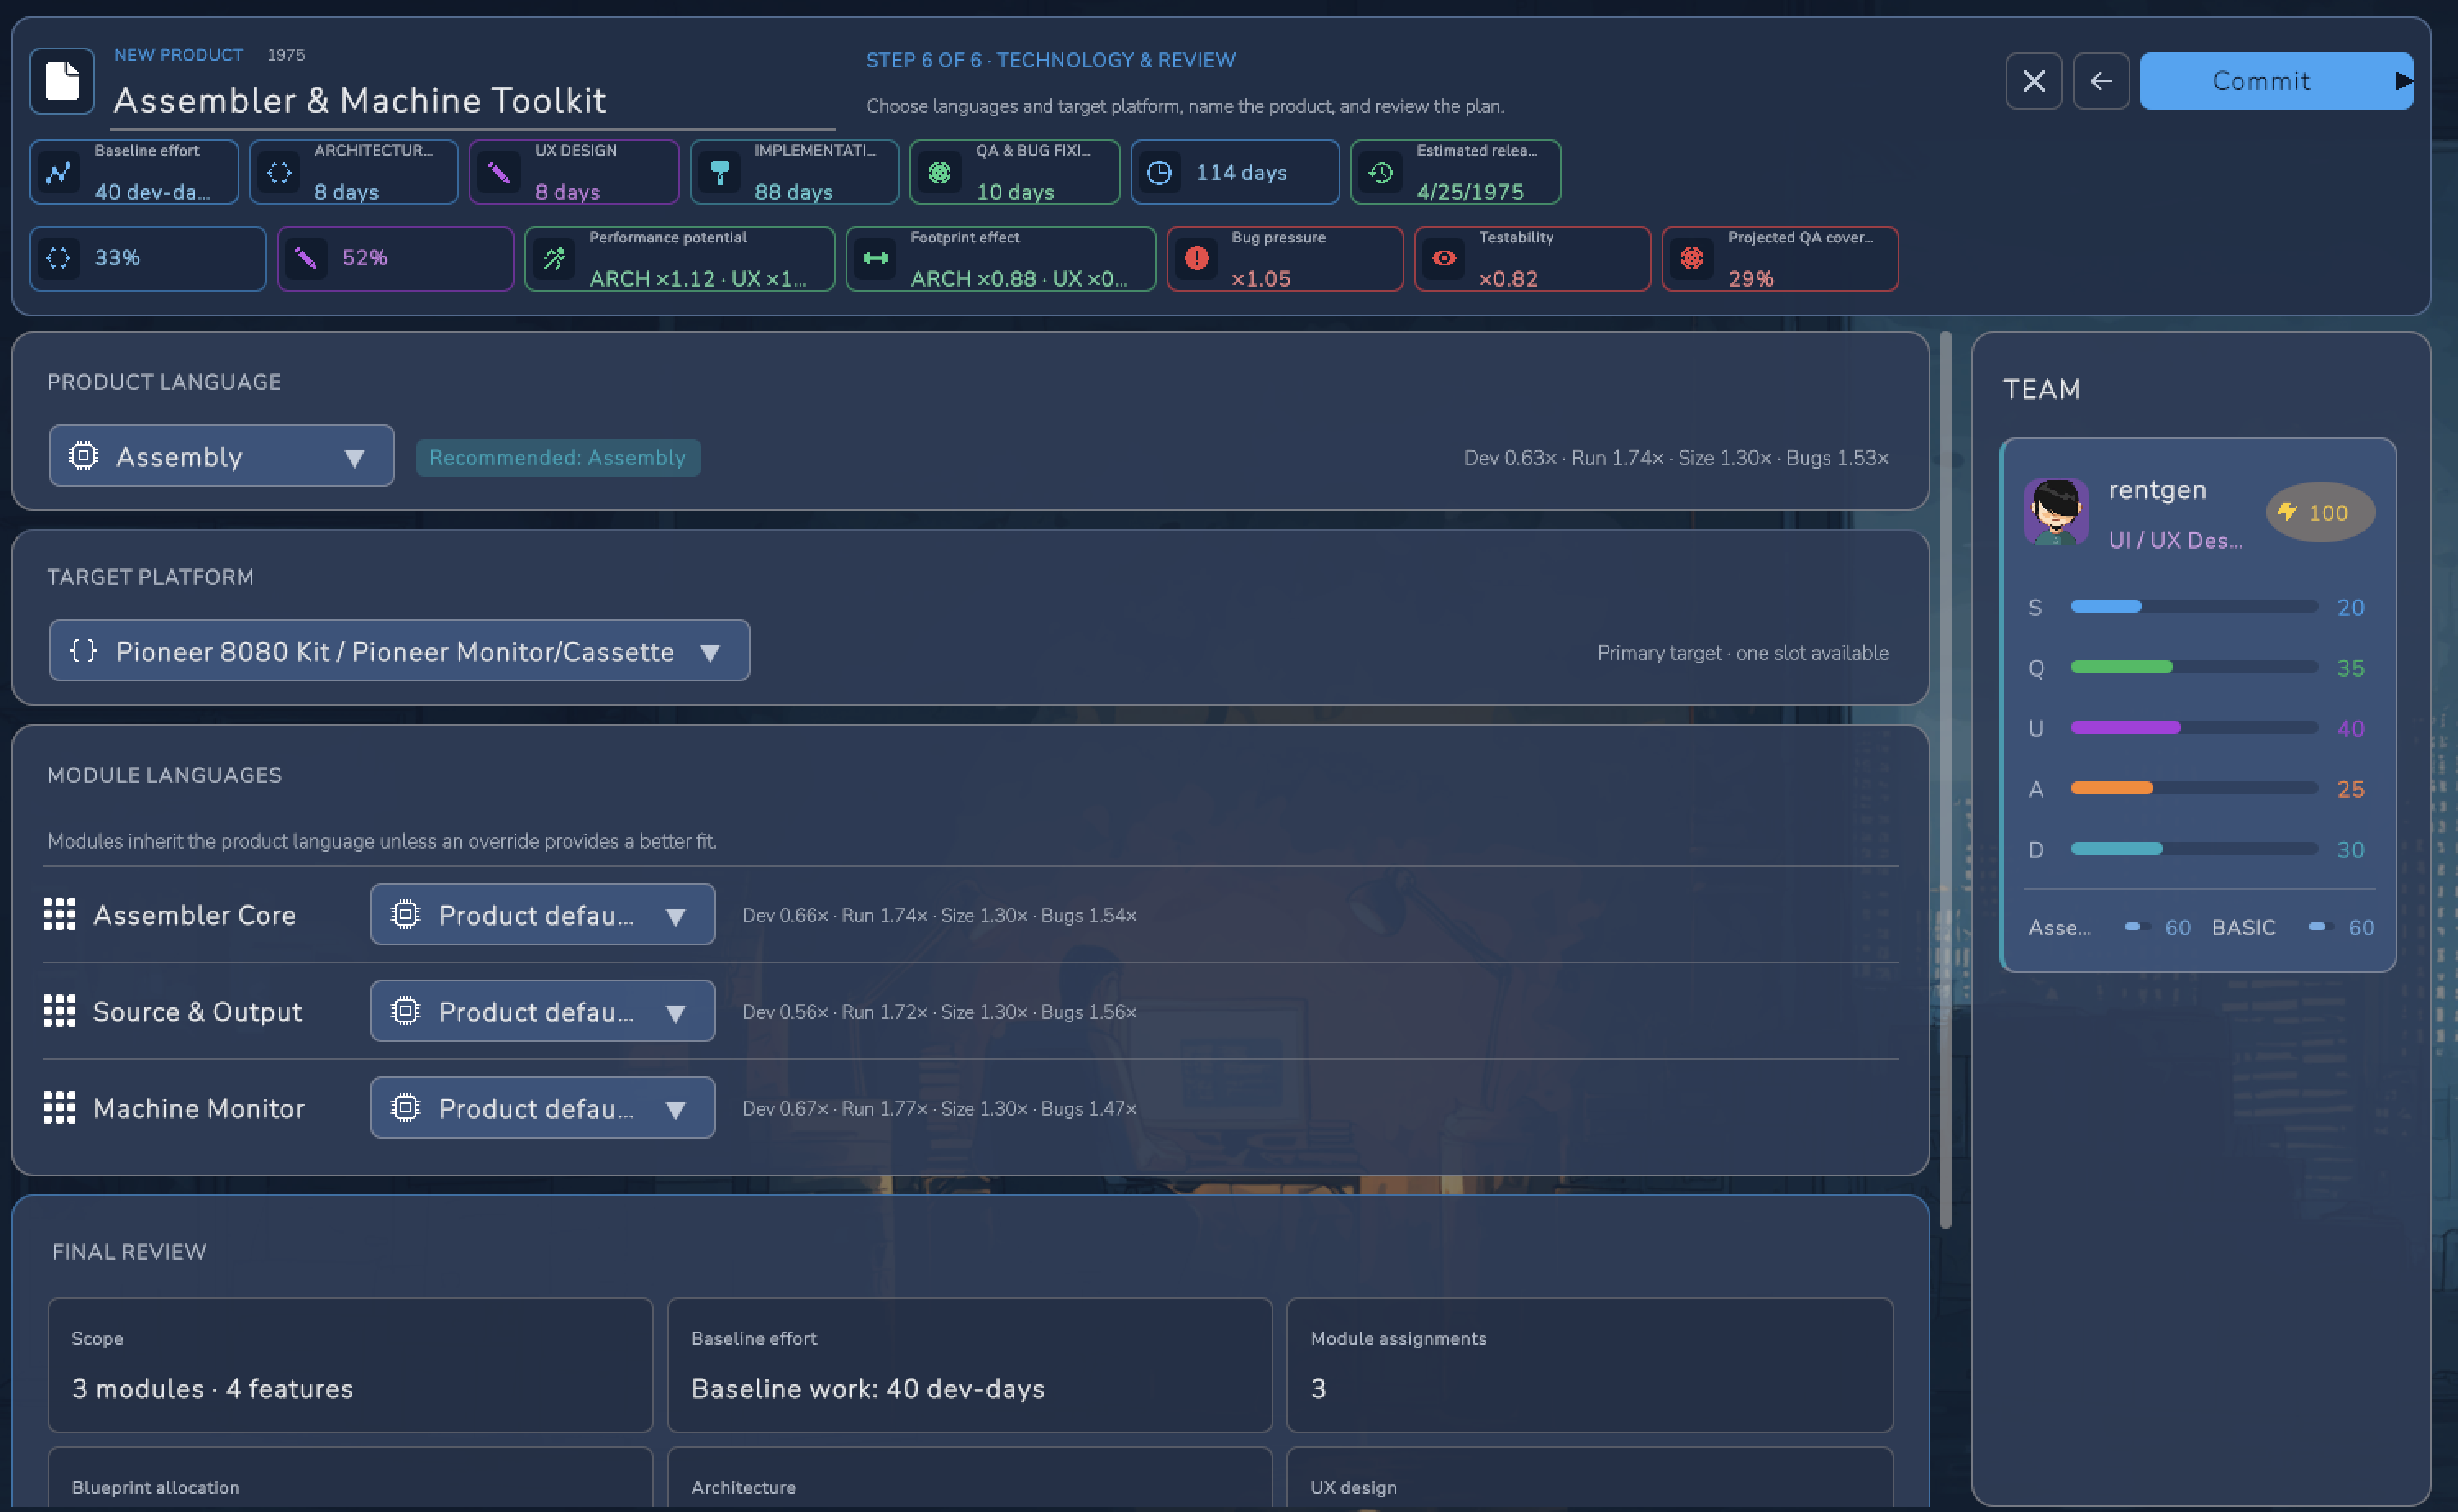The width and height of the screenshot is (2458, 1512).
Task: Click rentgen's Q skill bar
Action: 2194,667
